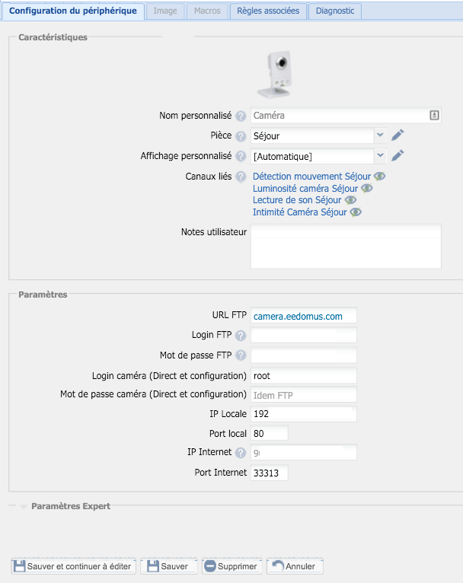Image resolution: width=463 pixels, height=583 pixels.
Task: Toggle eye icon beside Intimité Caméra Séjour
Action: tap(356, 212)
